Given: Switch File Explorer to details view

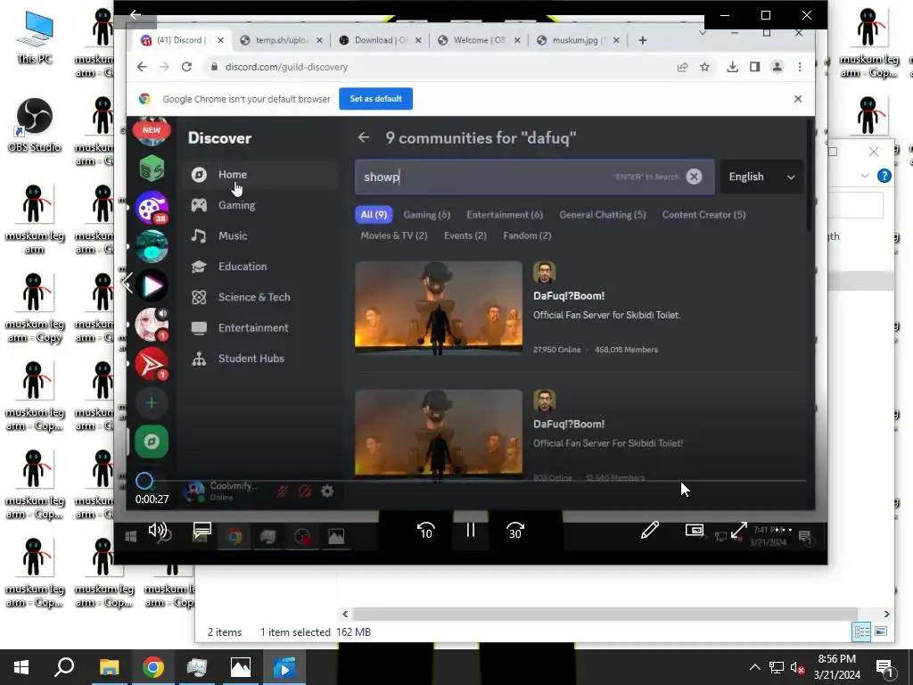Looking at the screenshot, I should click(862, 631).
